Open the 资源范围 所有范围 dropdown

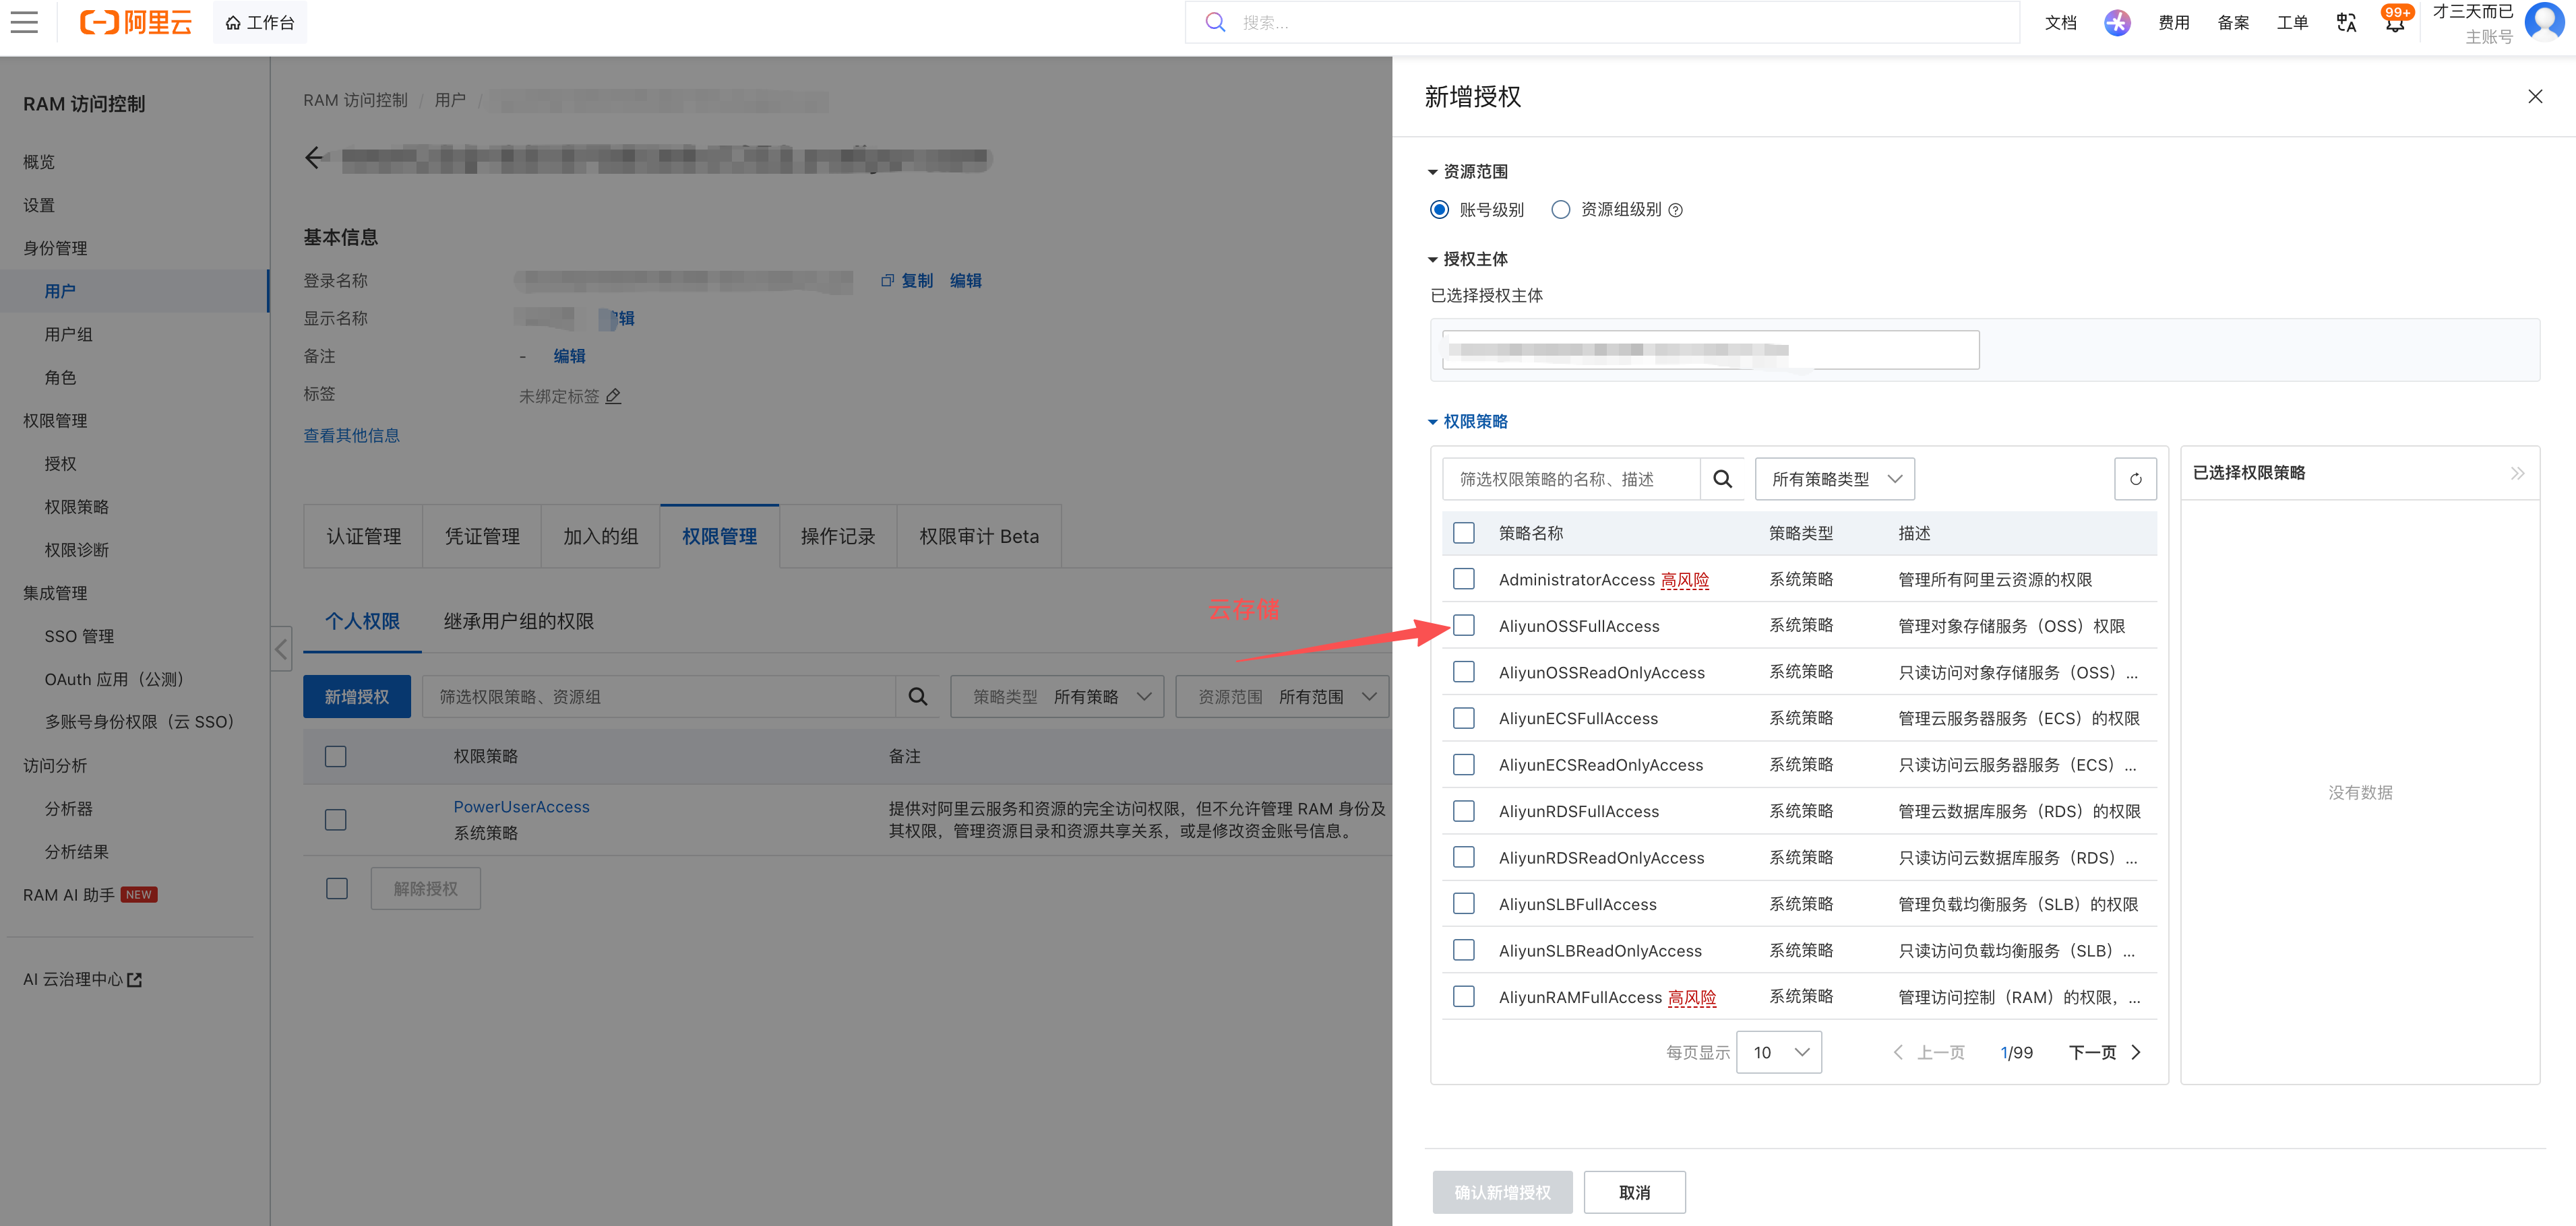pyautogui.click(x=1282, y=697)
